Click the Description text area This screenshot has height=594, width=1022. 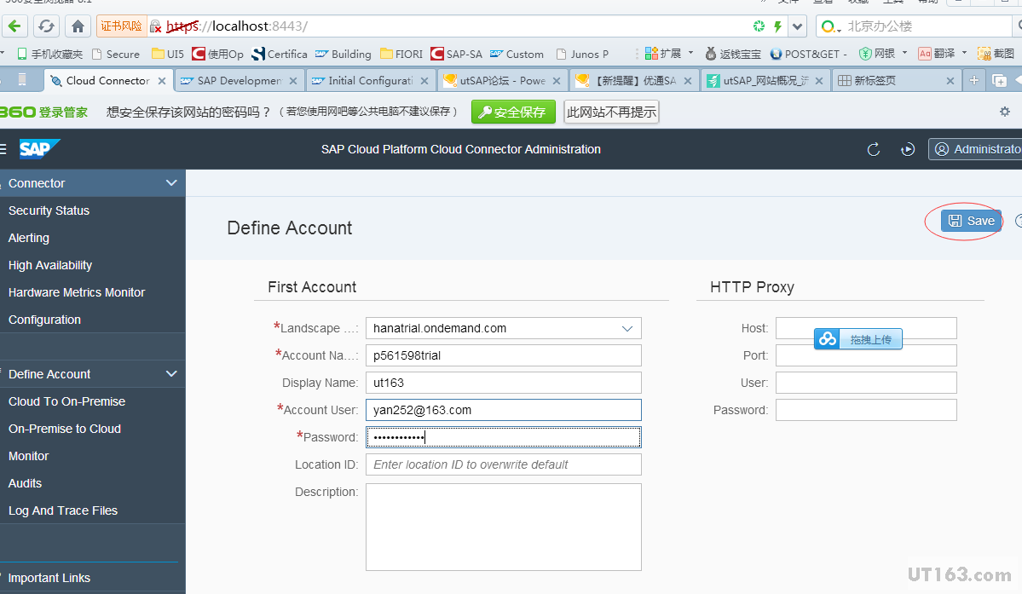[x=503, y=527]
